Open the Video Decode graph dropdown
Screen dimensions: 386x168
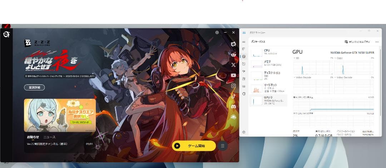(343, 77)
